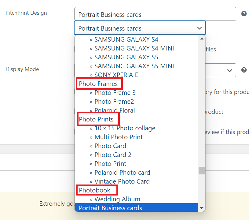Image resolution: width=249 pixels, height=220 pixels.
Task: Click the Photo Prints group header
Action: click(96, 119)
